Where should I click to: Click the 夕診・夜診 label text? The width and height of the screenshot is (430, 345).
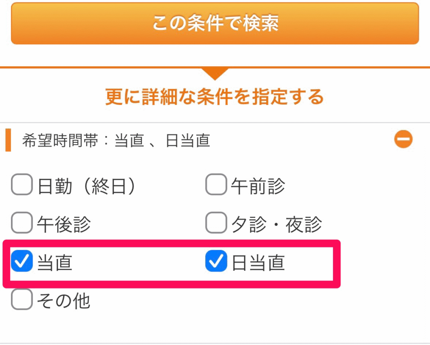(x=277, y=223)
